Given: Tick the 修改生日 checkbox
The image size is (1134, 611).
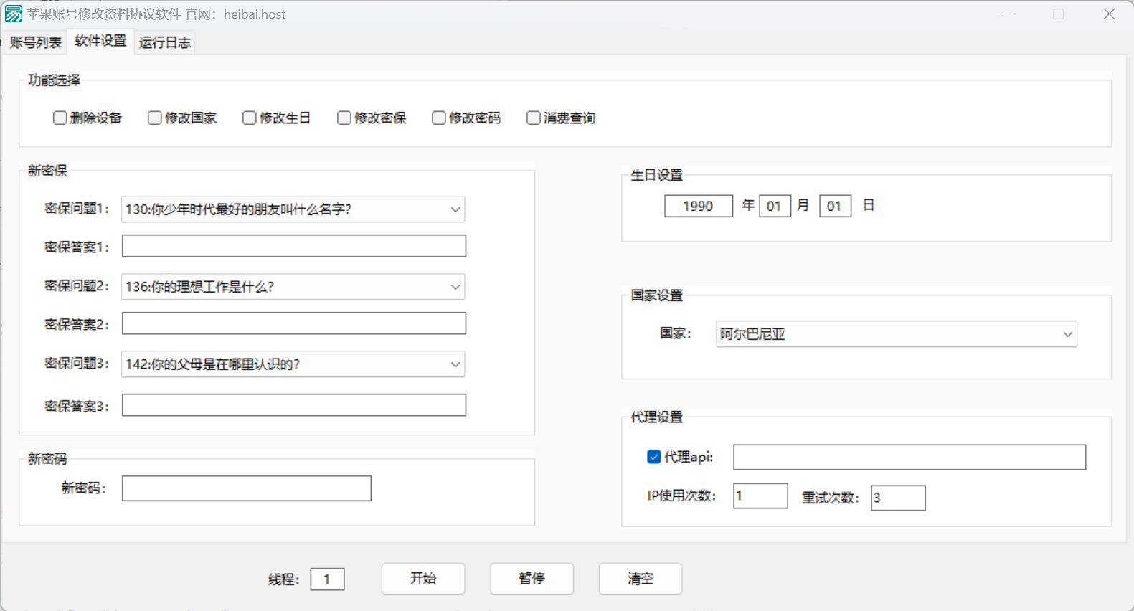Looking at the screenshot, I should (x=250, y=118).
